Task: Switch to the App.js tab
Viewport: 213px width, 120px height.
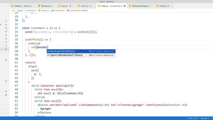Action: (x=65, y=6)
